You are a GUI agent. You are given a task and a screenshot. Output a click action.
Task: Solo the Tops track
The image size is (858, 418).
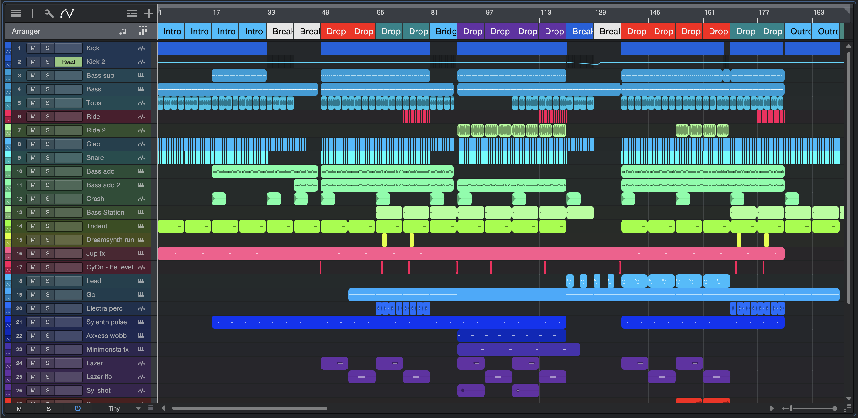[x=47, y=103]
